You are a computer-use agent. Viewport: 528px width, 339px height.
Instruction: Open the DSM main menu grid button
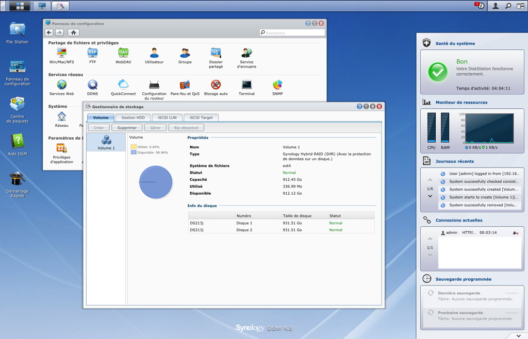click(x=20, y=6)
